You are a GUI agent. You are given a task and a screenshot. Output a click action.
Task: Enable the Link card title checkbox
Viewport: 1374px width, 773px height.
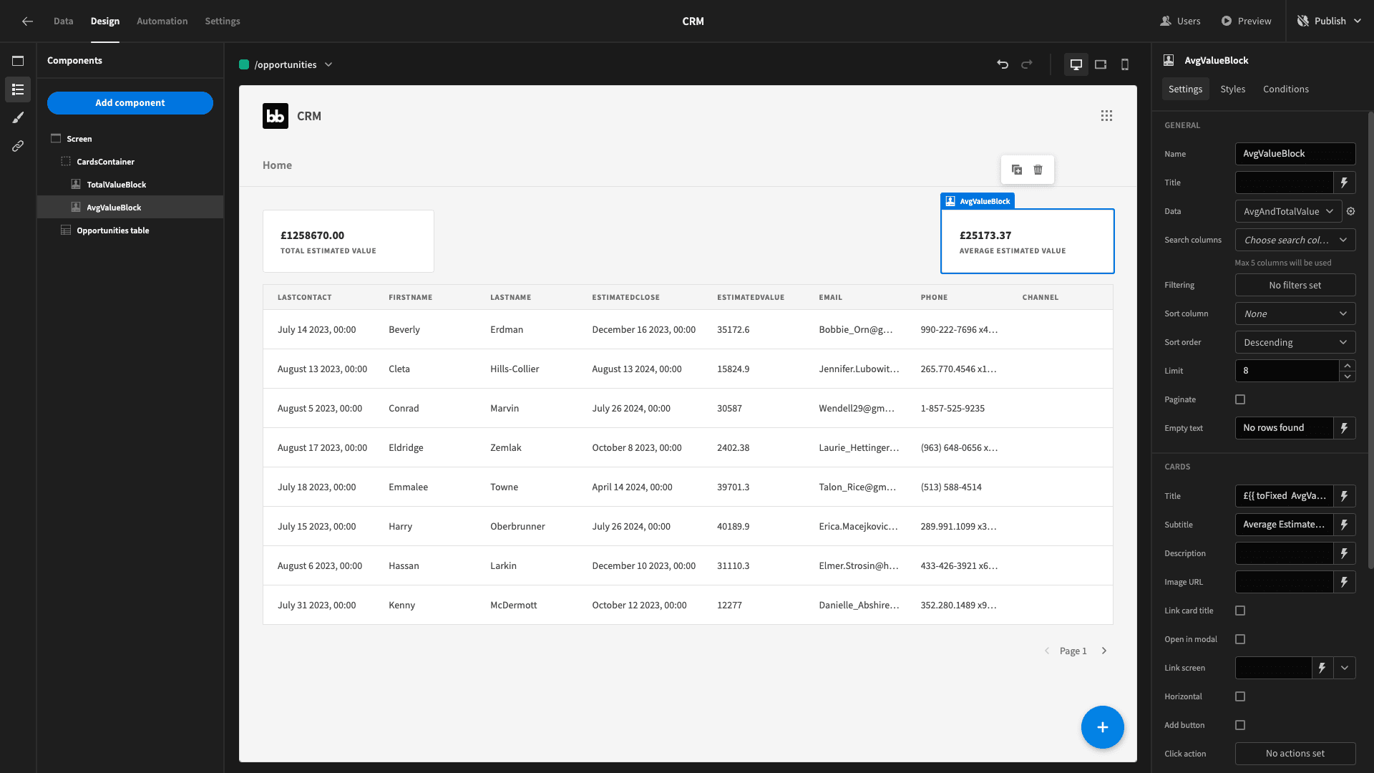click(1240, 611)
